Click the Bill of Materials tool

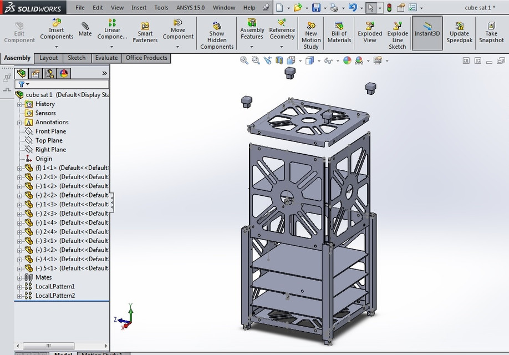pyautogui.click(x=339, y=31)
